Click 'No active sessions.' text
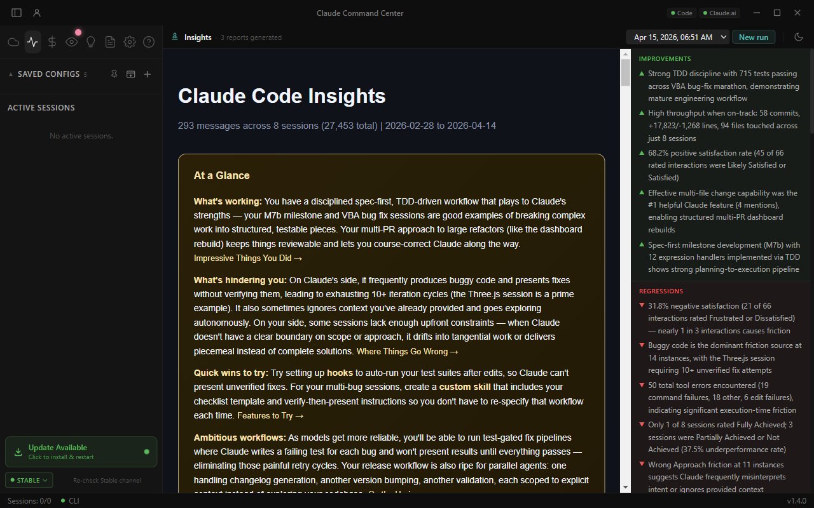The width and height of the screenshot is (814, 508). click(81, 136)
